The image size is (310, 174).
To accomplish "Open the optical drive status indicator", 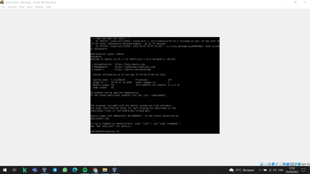I will tap(265, 164).
